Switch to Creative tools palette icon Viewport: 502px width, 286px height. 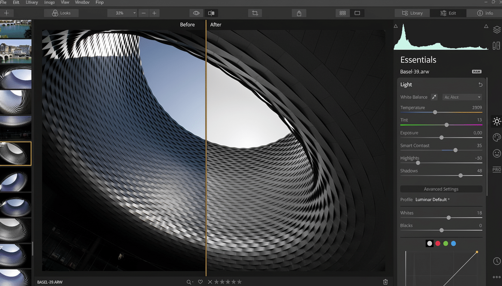coord(496,137)
